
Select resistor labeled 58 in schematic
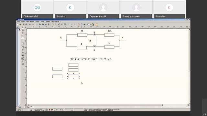82,35
